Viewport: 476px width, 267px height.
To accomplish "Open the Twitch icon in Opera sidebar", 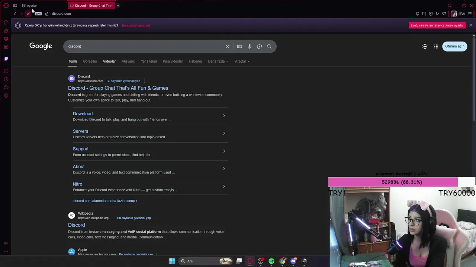I will (x=6, y=59).
